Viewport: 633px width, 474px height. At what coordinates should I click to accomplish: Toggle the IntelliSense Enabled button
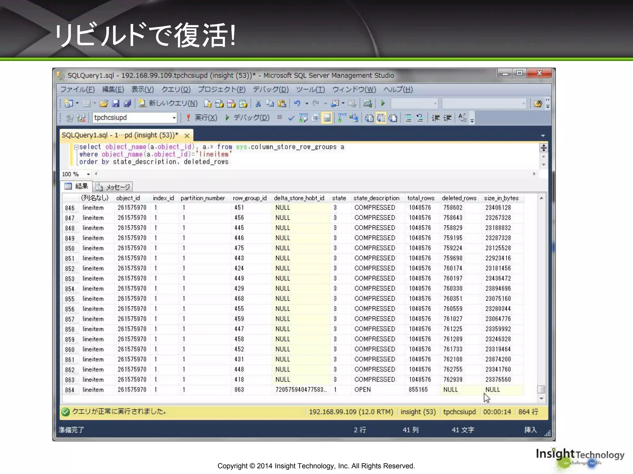[327, 118]
